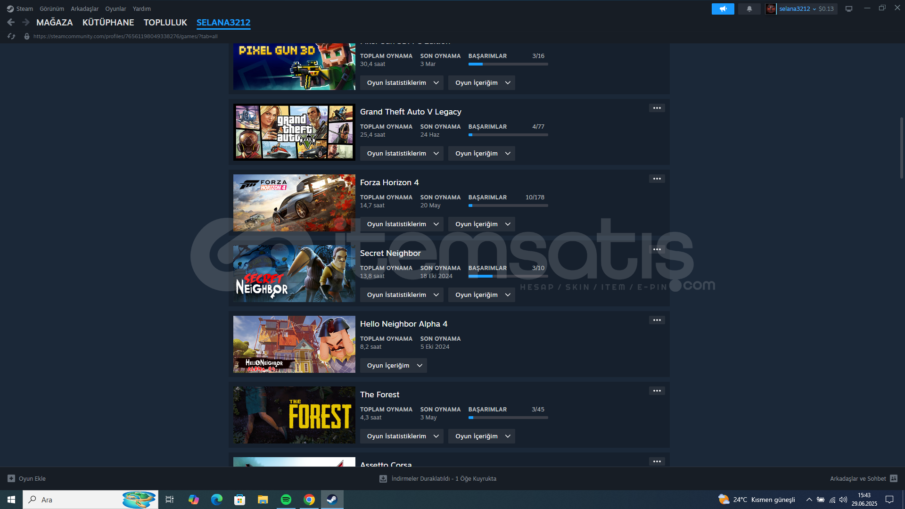Screen dimensions: 905x509
Task: Click the plus icon next to Oyun Ekle
Action: tap(11, 478)
